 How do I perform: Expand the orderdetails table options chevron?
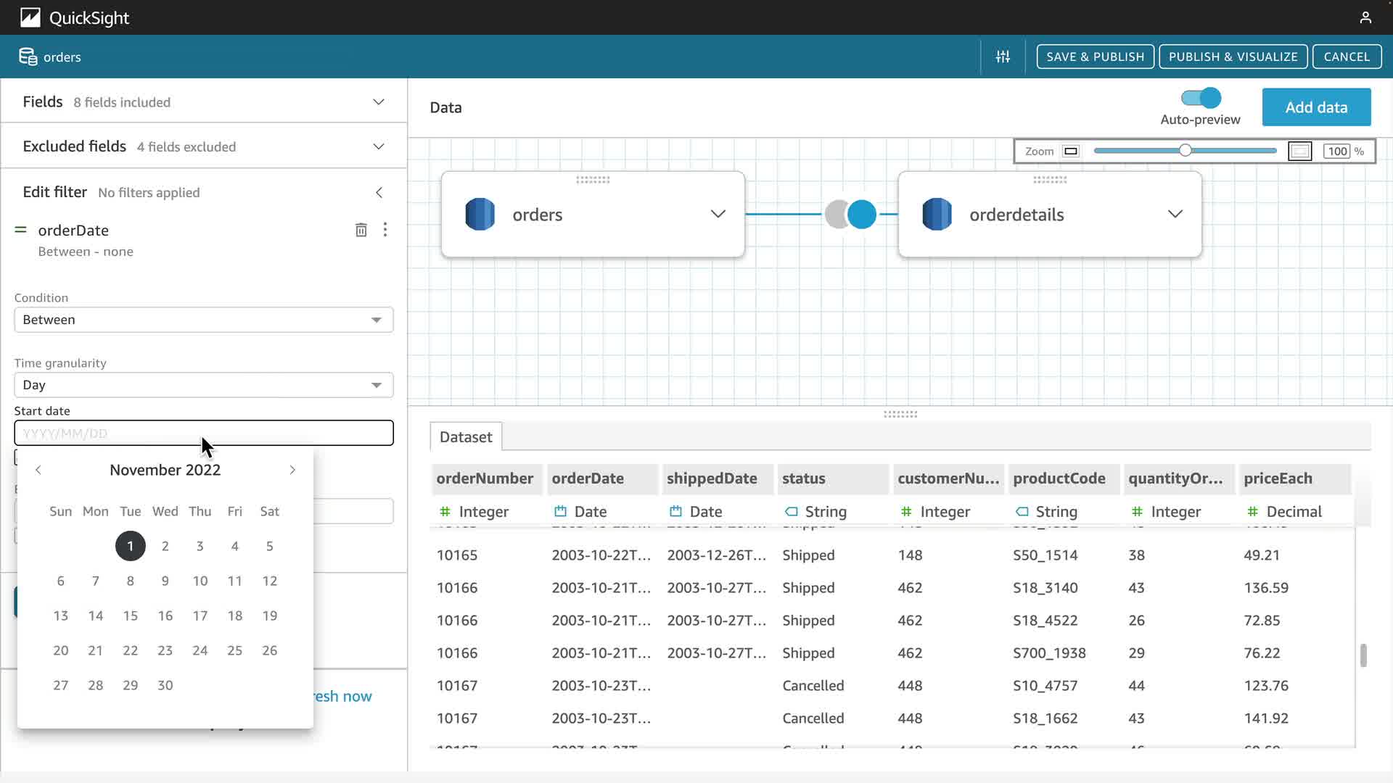pos(1175,214)
